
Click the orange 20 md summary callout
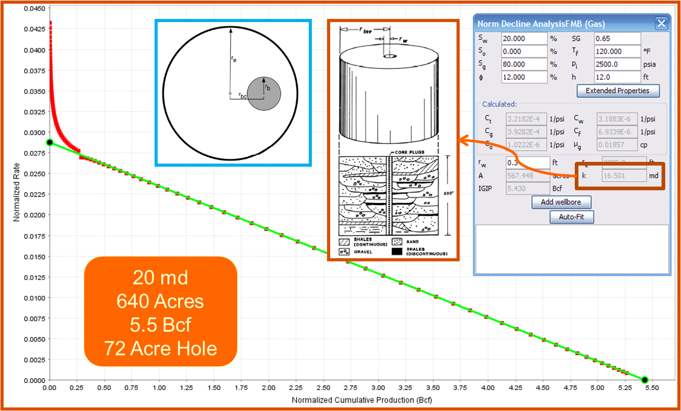(160, 311)
